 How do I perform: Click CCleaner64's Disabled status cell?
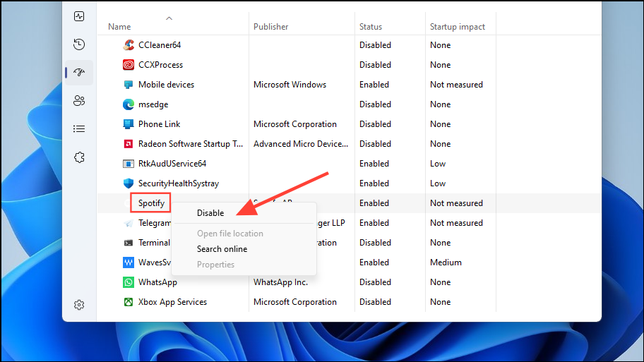point(376,45)
